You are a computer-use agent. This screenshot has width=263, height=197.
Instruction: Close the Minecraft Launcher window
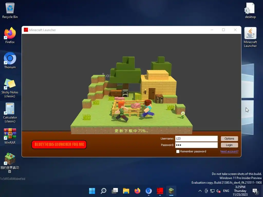coord(235,30)
